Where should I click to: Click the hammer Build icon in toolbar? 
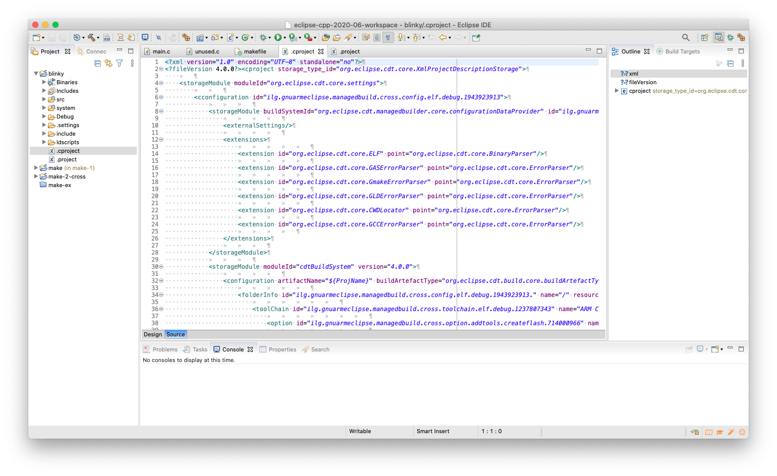tap(91, 37)
